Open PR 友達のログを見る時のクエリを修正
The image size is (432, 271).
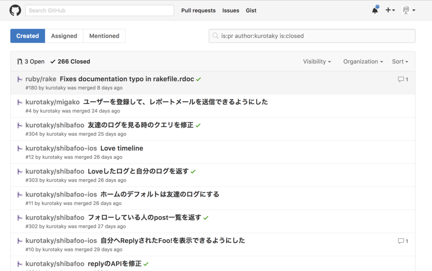pos(140,125)
